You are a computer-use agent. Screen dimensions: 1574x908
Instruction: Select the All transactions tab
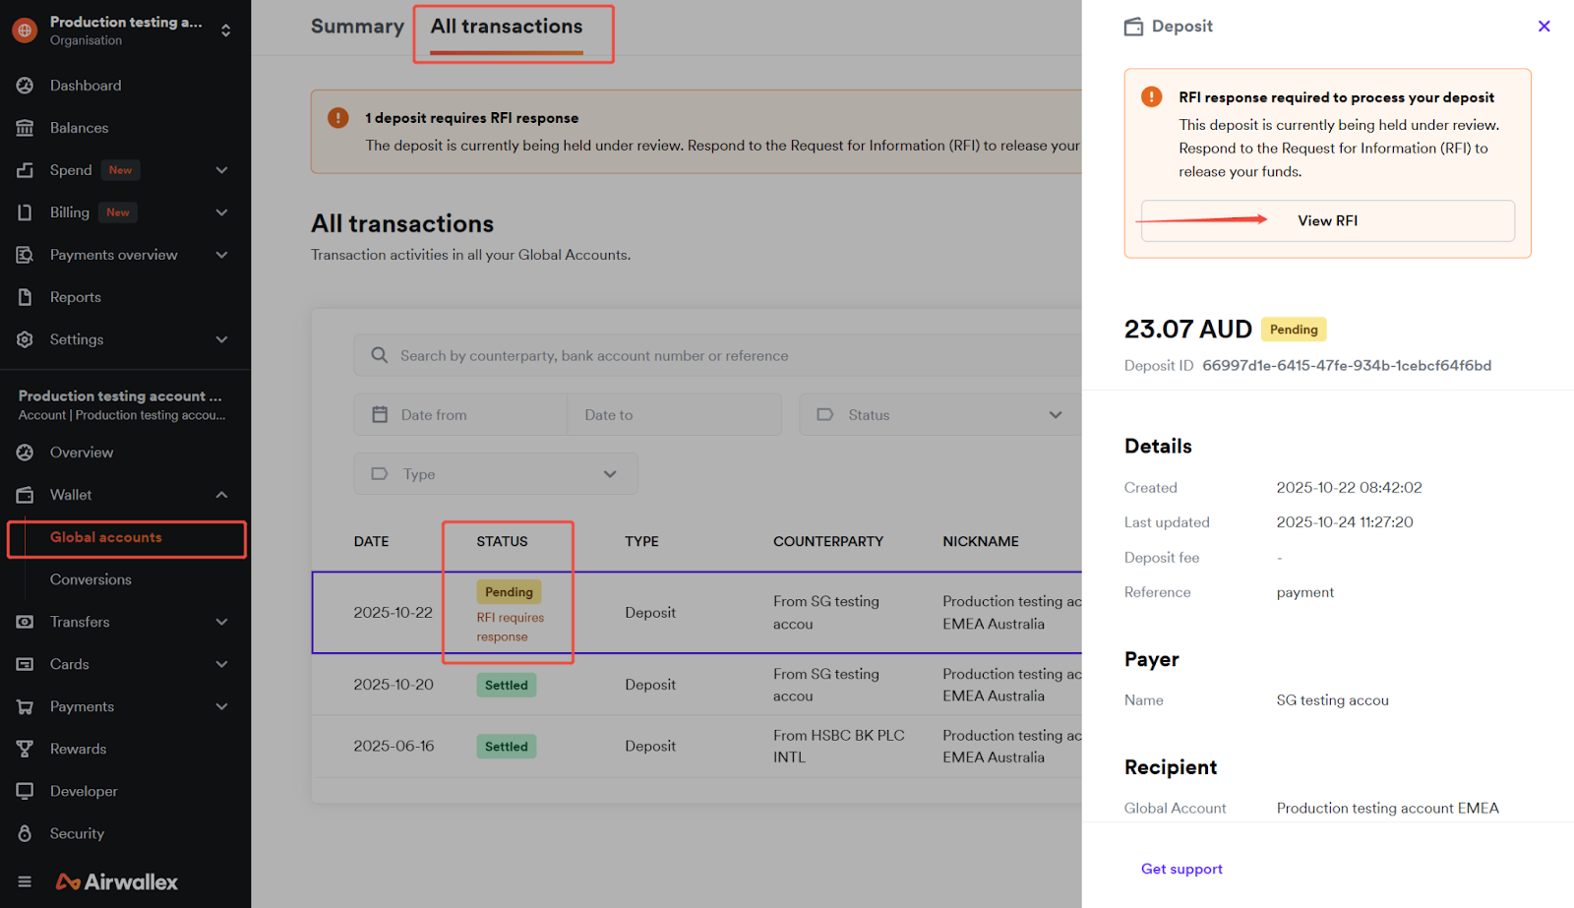[x=507, y=27]
